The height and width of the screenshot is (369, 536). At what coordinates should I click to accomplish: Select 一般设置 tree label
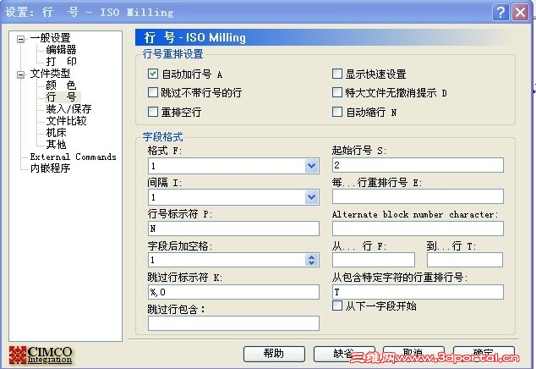coord(50,37)
